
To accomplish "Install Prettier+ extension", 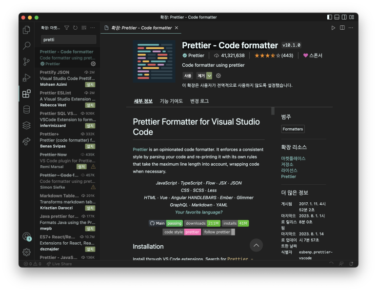I will [90, 146].
